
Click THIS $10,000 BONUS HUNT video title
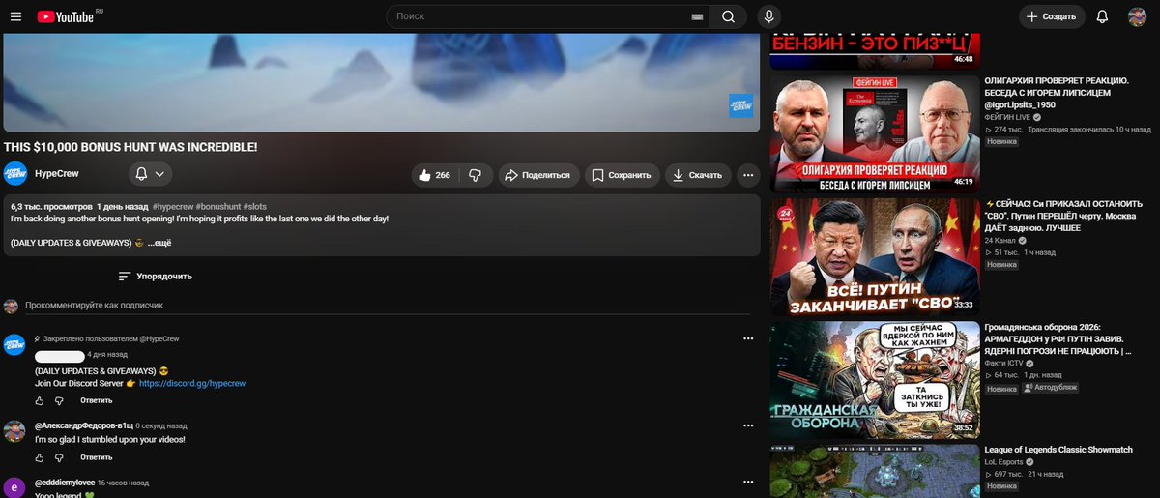coord(130,147)
